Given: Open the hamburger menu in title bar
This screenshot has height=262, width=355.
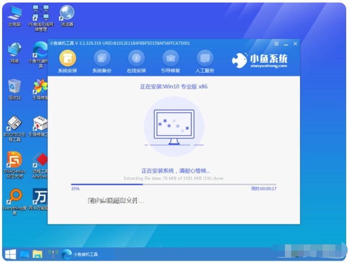Looking at the screenshot, I should (276, 44).
